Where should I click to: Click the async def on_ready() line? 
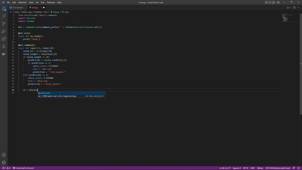(x=31, y=36)
